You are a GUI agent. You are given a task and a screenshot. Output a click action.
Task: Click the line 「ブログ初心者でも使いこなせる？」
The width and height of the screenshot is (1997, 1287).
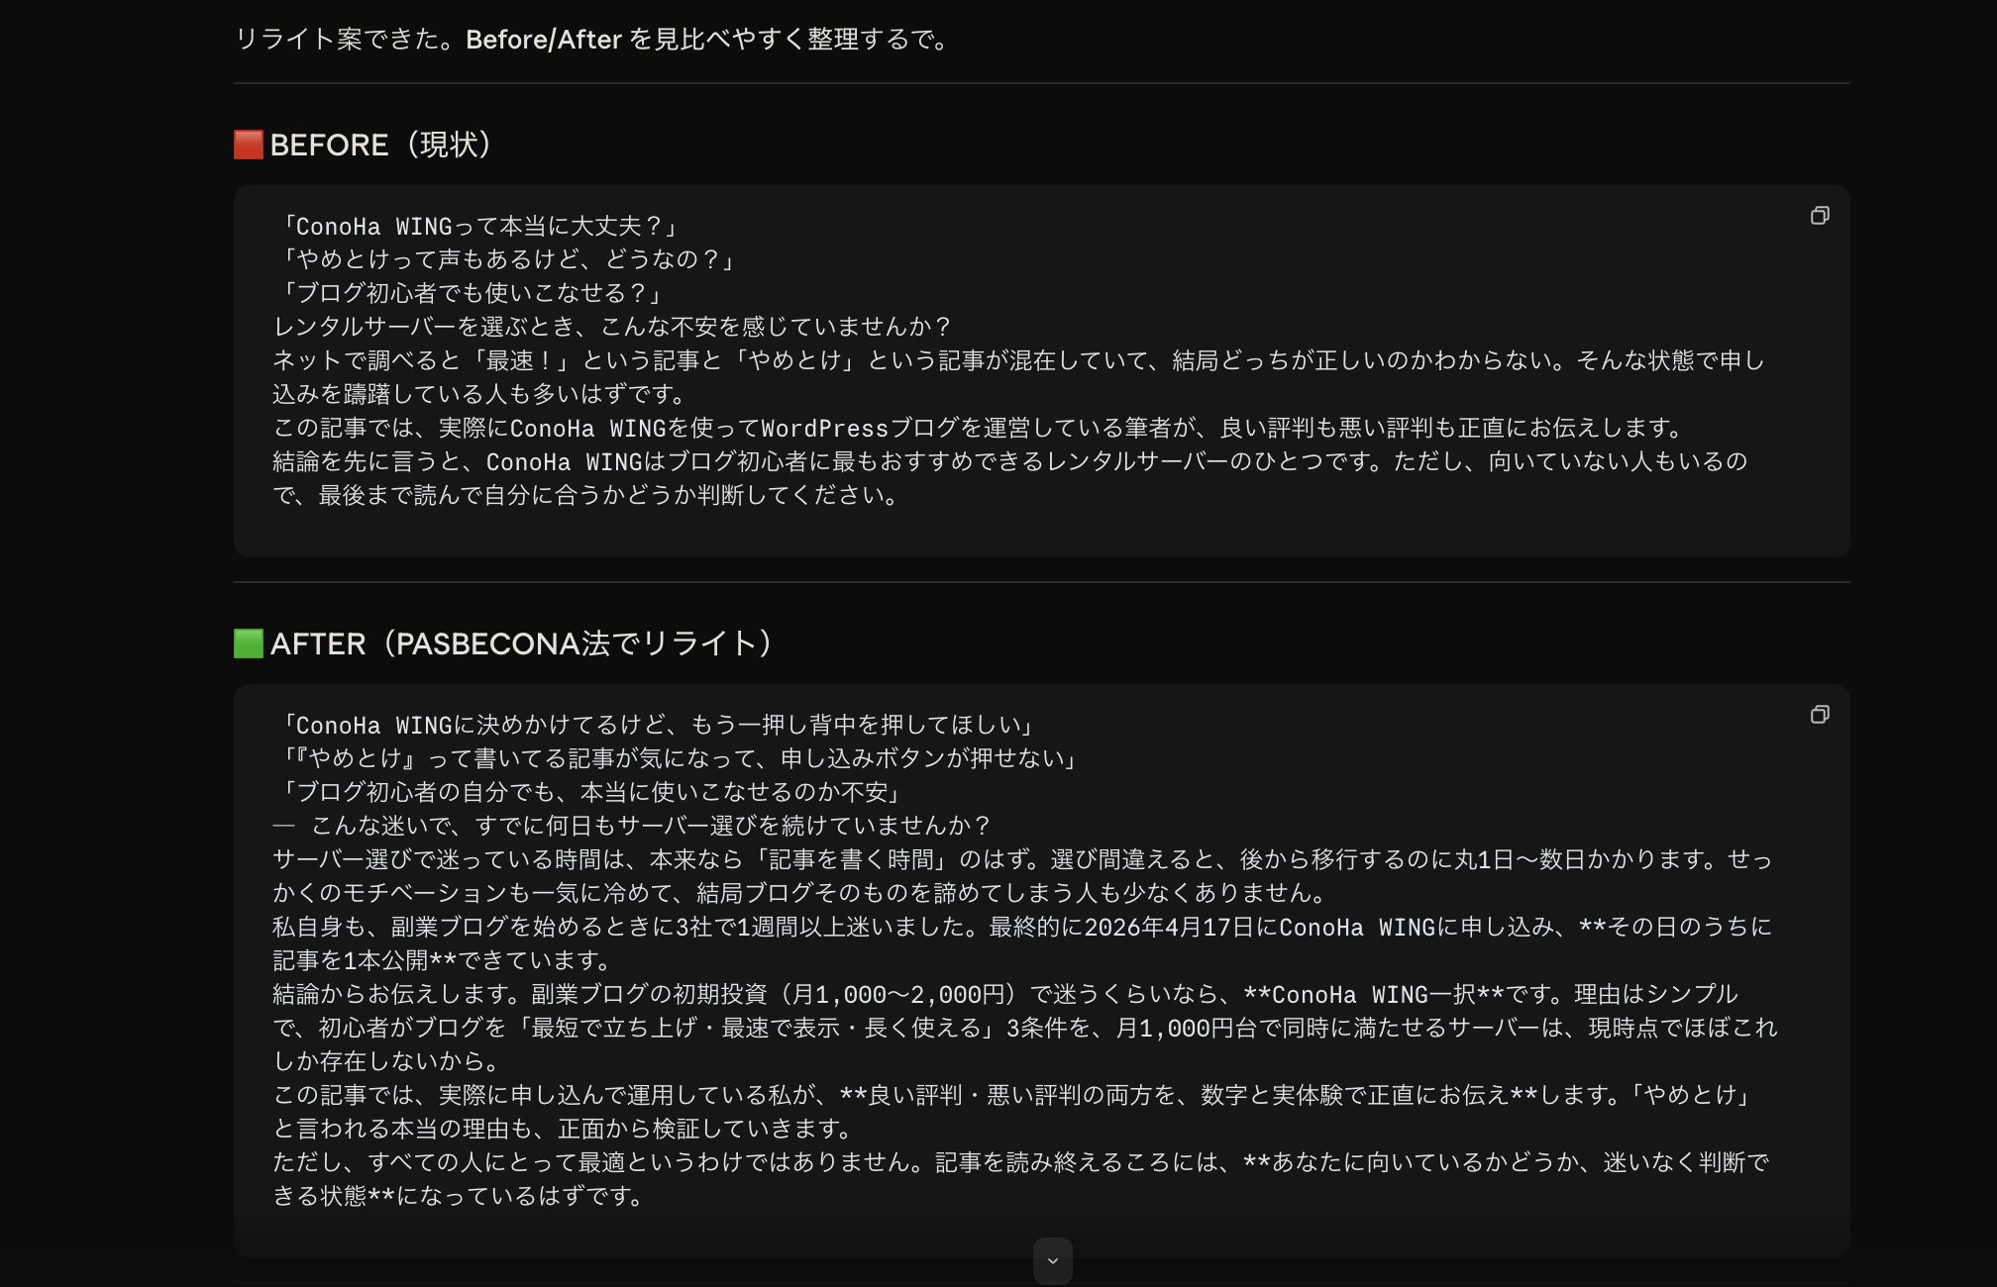(470, 294)
